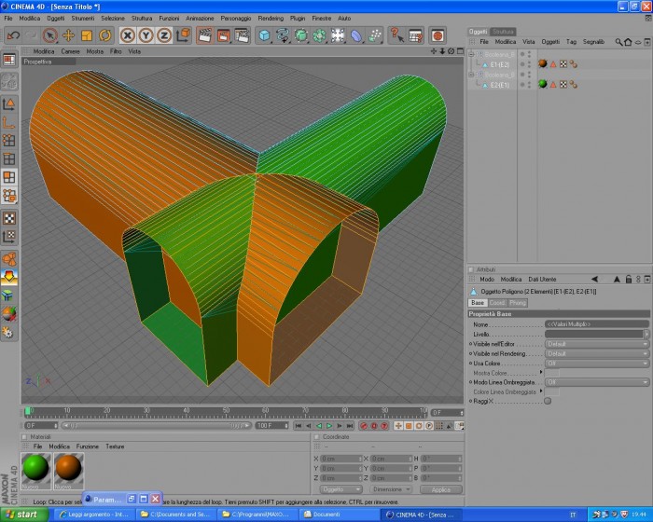653x522 pixels.
Task: Collapse the second Booleano object tree
Action: click(471, 75)
